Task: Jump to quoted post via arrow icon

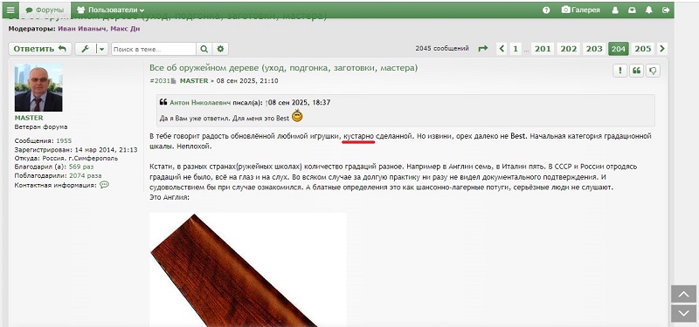Action: (266, 103)
